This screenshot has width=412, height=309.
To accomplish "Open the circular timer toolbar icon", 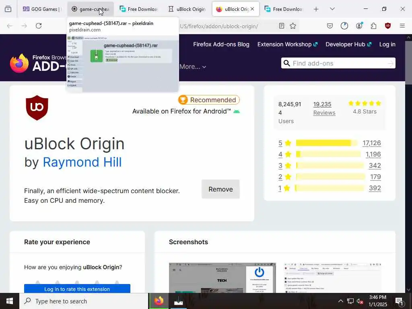I will click(x=344, y=26).
